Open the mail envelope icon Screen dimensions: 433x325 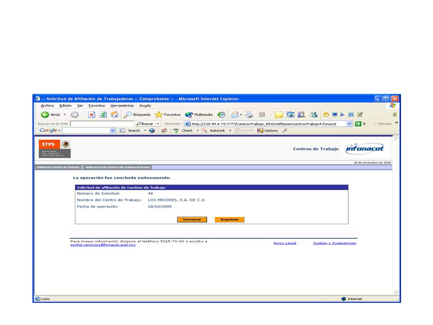pos(235,115)
